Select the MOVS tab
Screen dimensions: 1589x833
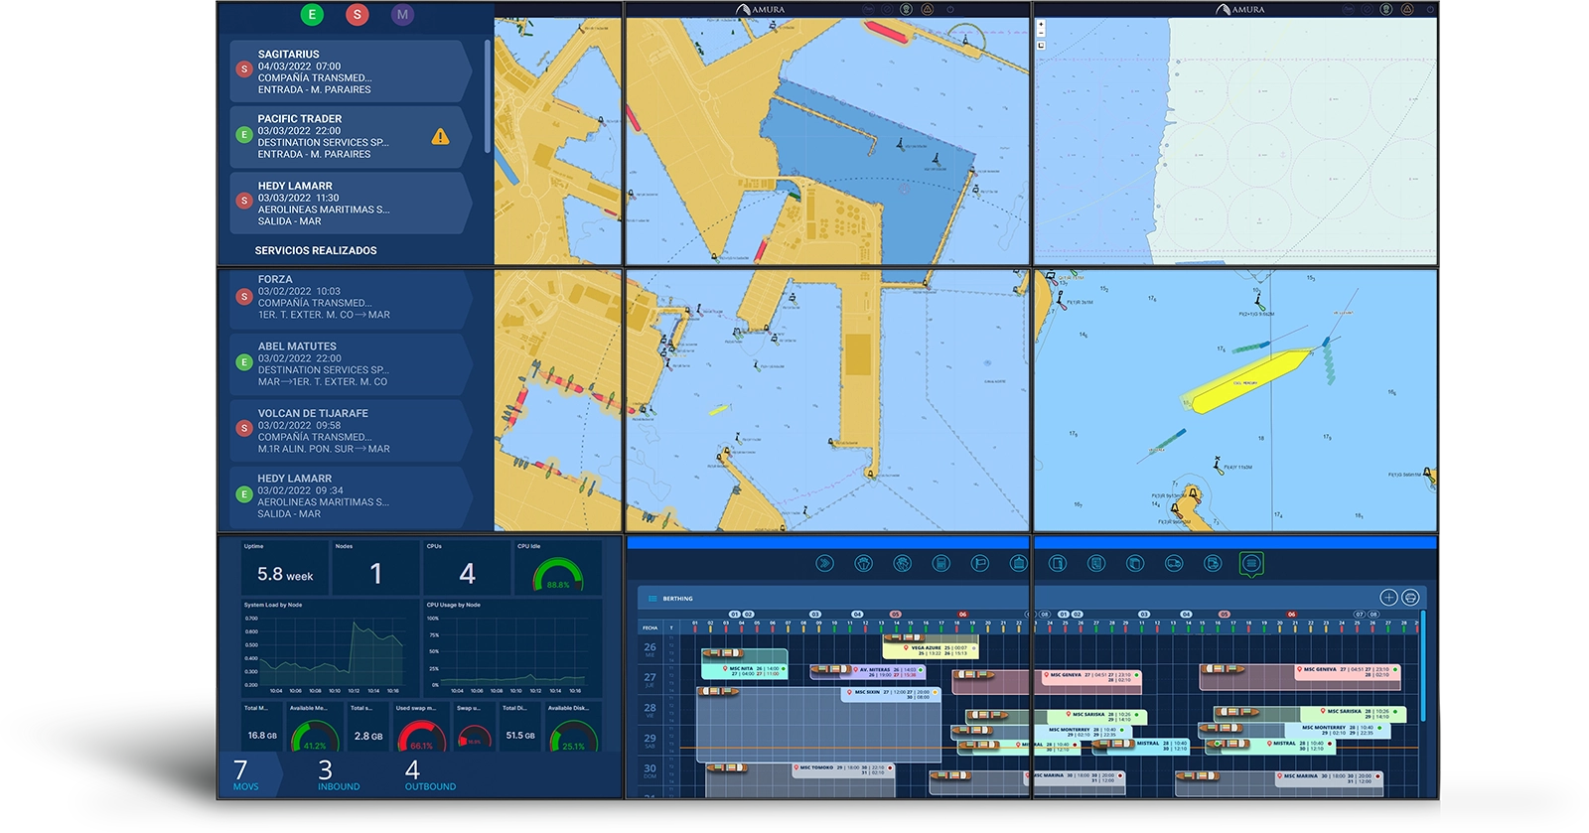click(245, 775)
